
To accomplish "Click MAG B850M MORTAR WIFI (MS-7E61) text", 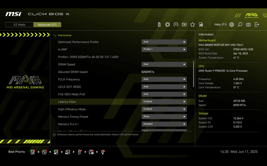I will tap(221, 45).
